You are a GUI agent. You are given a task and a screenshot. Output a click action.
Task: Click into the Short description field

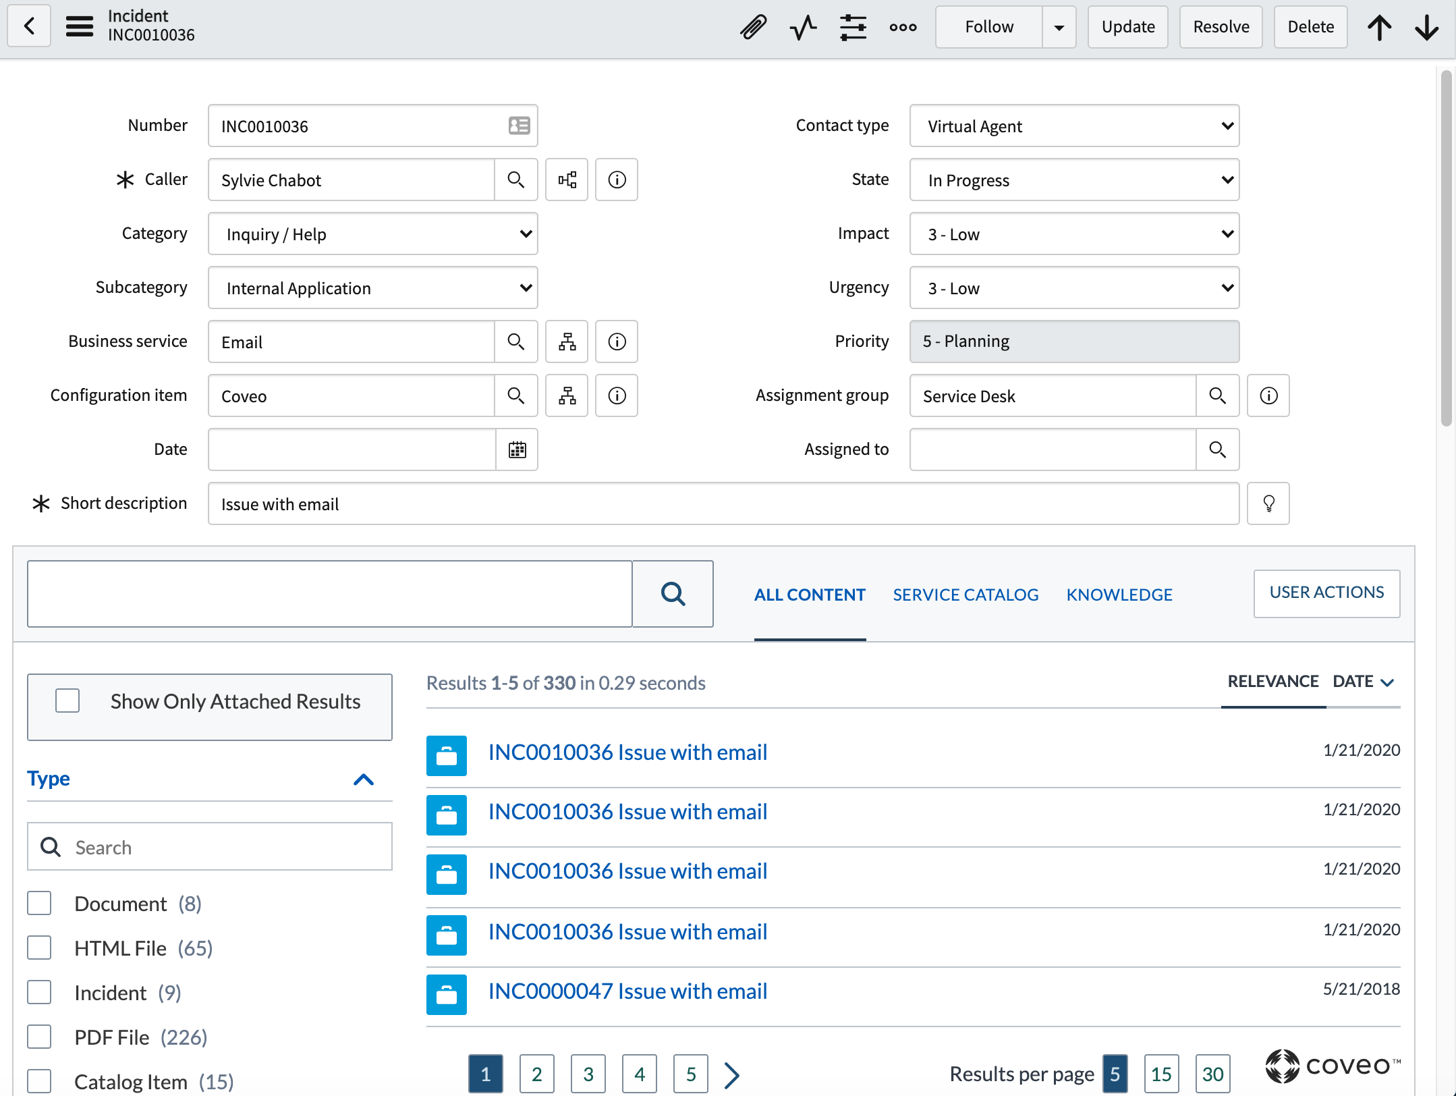(723, 503)
